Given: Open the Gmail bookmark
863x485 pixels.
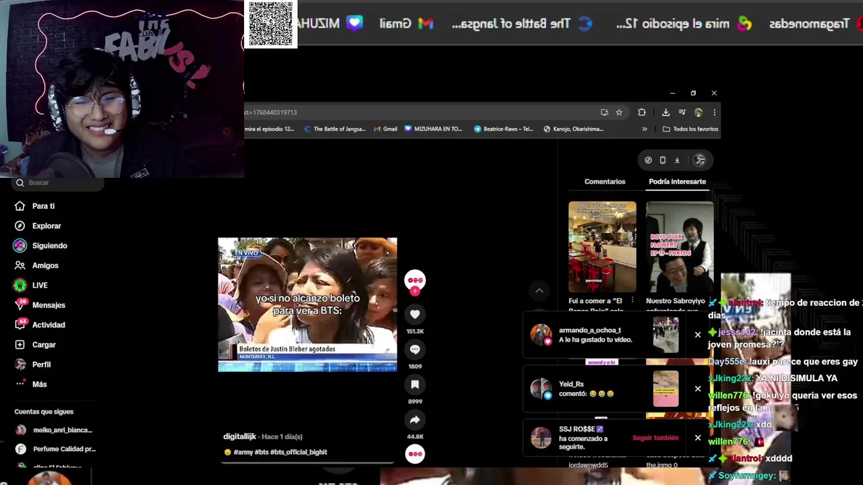Looking at the screenshot, I should point(385,129).
